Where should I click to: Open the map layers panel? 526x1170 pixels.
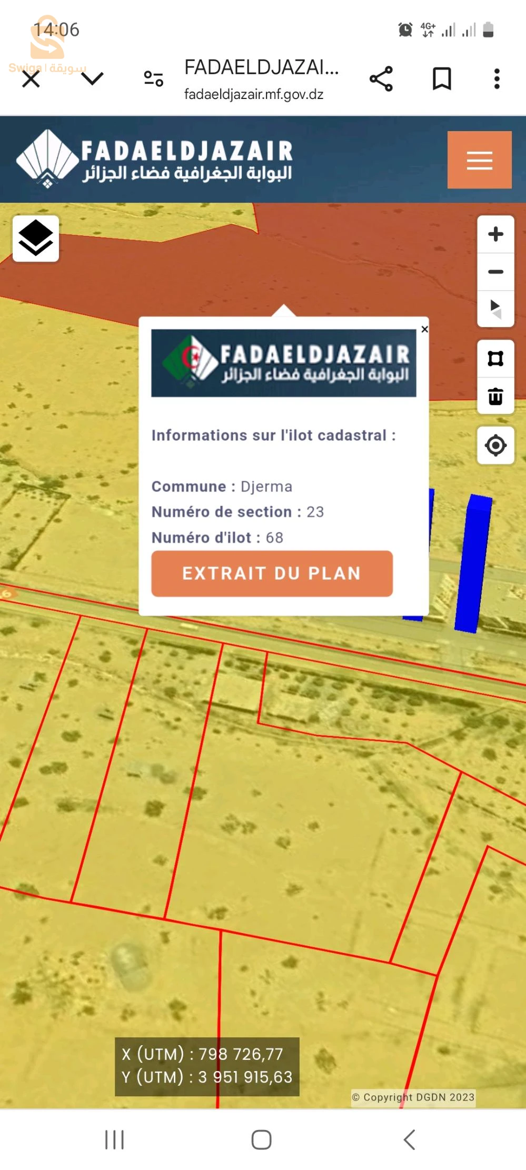(36, 239)
